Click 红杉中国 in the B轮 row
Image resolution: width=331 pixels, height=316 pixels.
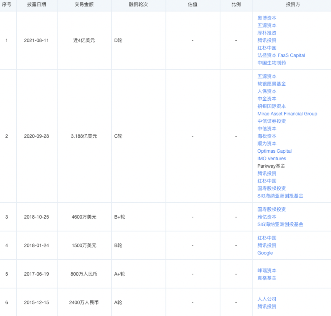coord(267,238)
